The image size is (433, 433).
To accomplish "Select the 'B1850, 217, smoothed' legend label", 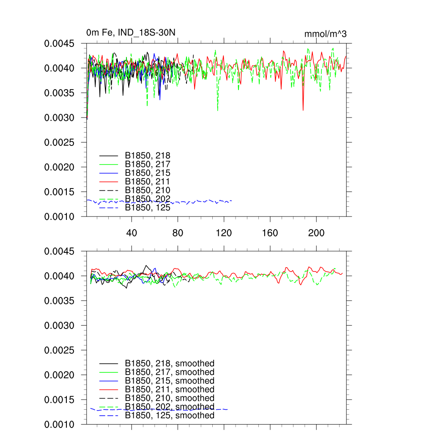I will click(x=170, y=372).
